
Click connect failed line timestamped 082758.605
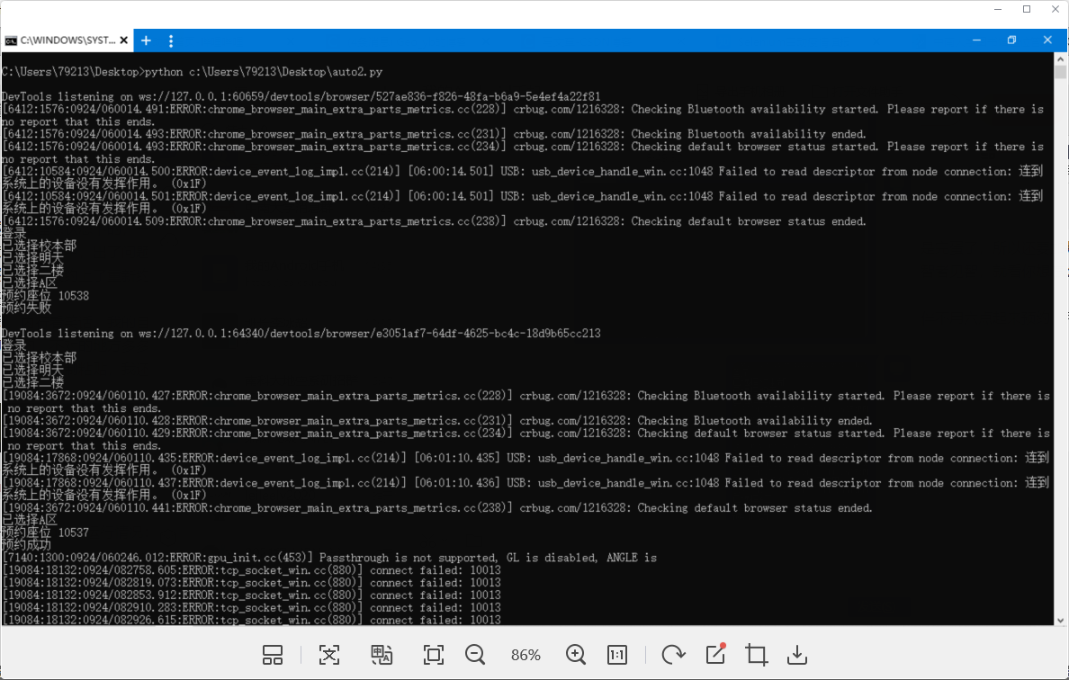point(252,569)
